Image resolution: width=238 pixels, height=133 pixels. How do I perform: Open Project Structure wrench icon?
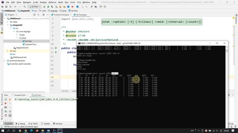click(92, 7)
